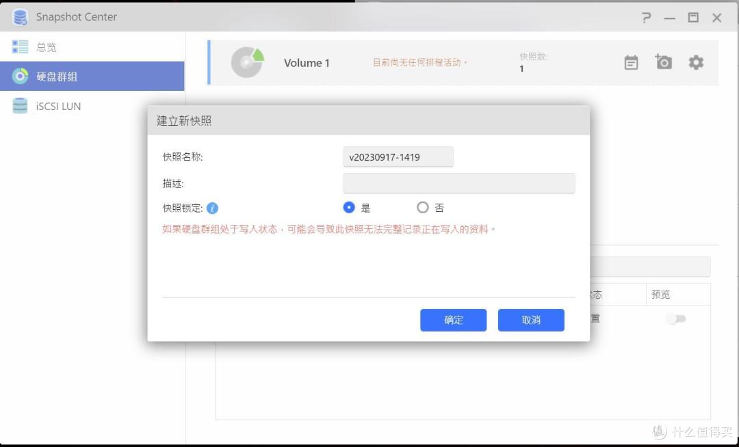Image resolution: width=739 pixels, height=447 pixels.
Task: Click the Volume 1 label
Action: pos(307,63)
